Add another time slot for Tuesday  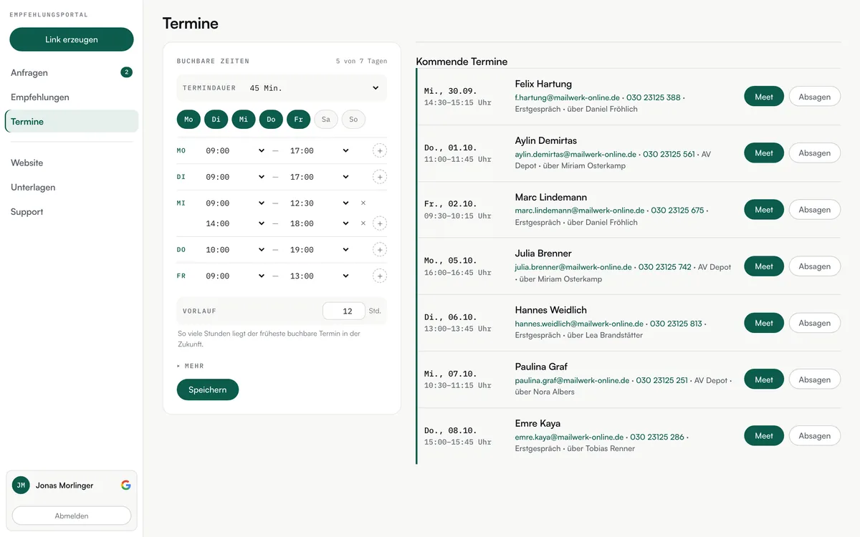[380, 177]
